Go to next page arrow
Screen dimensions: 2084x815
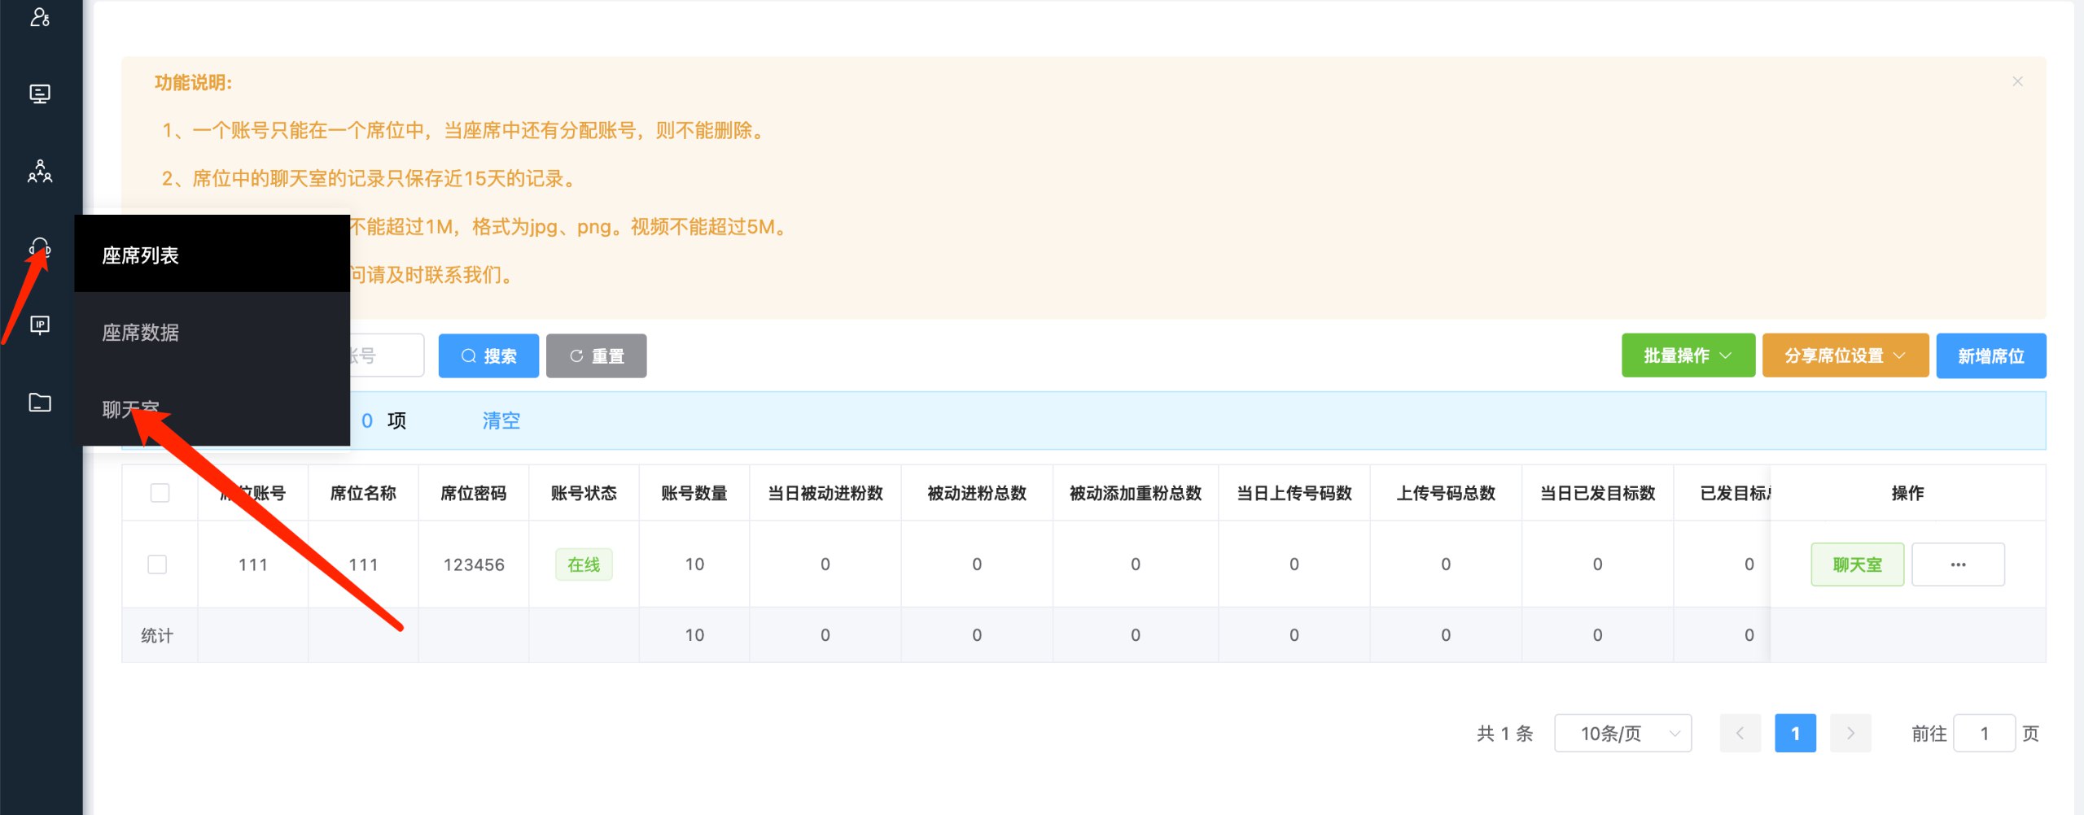(1850, 734)
